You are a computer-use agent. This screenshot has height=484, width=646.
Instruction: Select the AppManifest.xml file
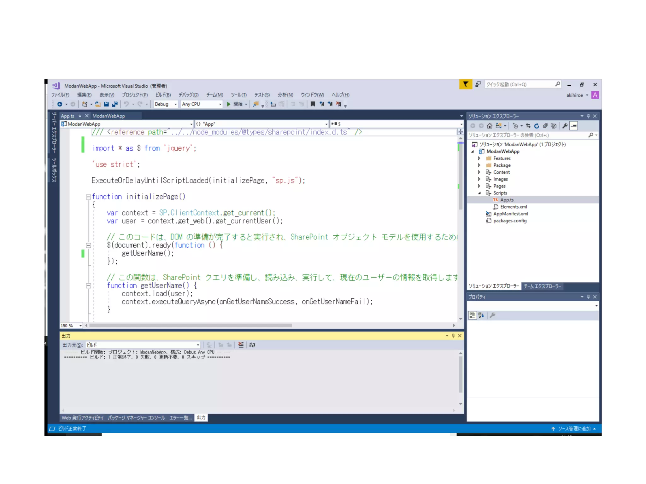[x=510, y=214]
